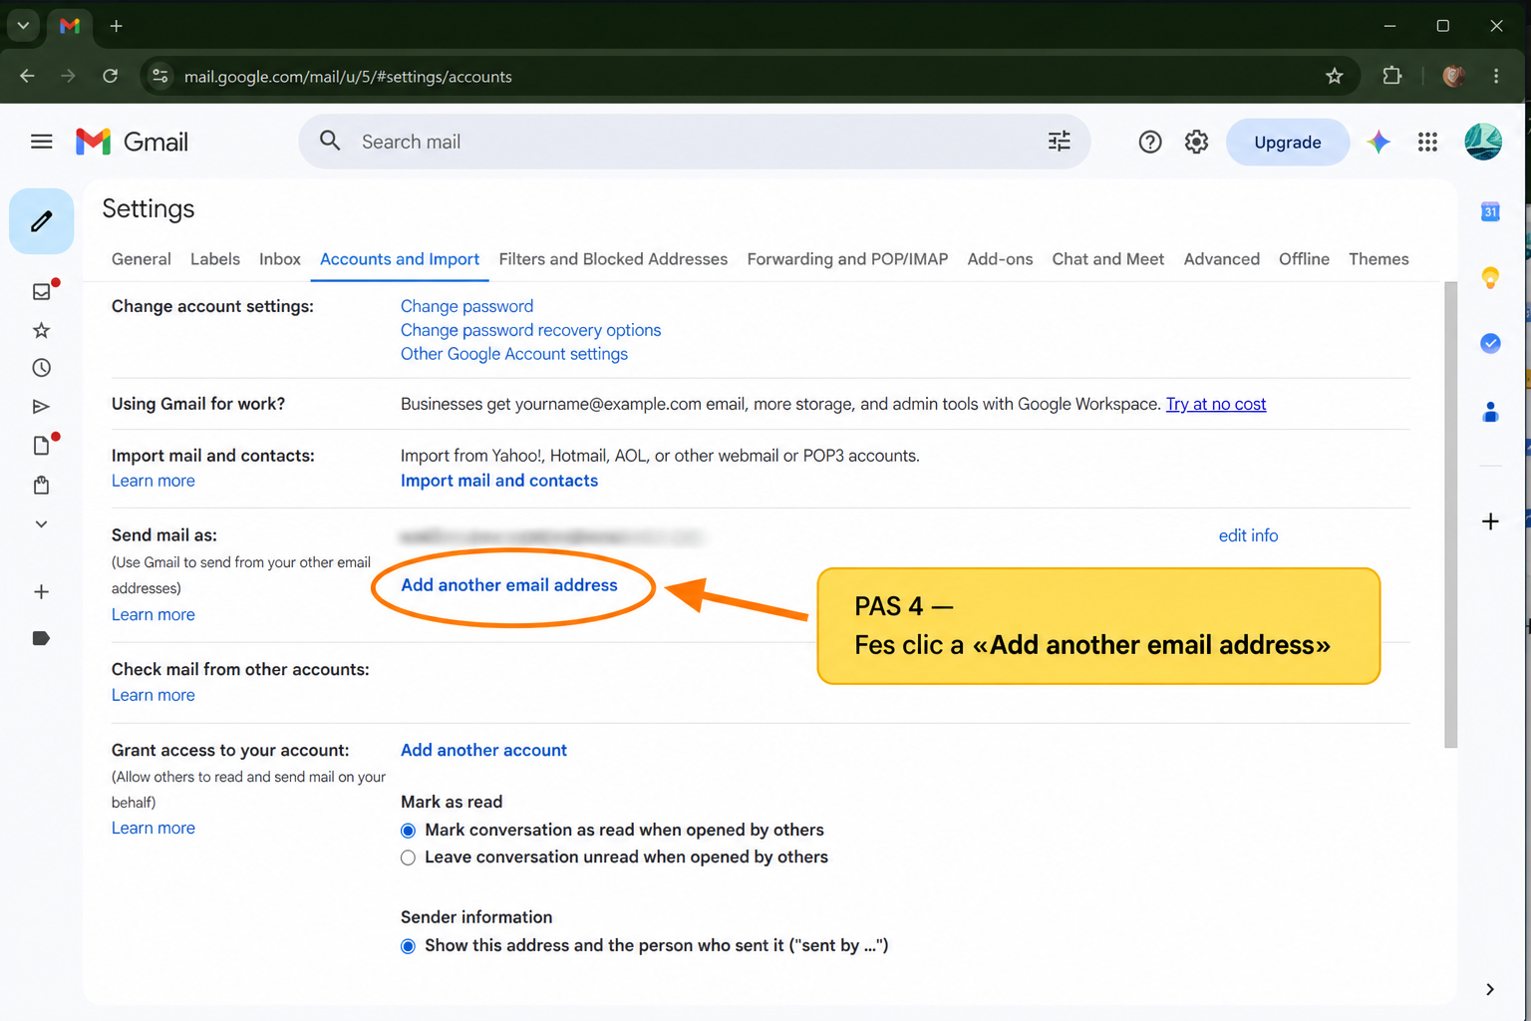Expand More labels chevron in sidebar
This screenshot has height=1021, width=1531.
pos(41,524)
